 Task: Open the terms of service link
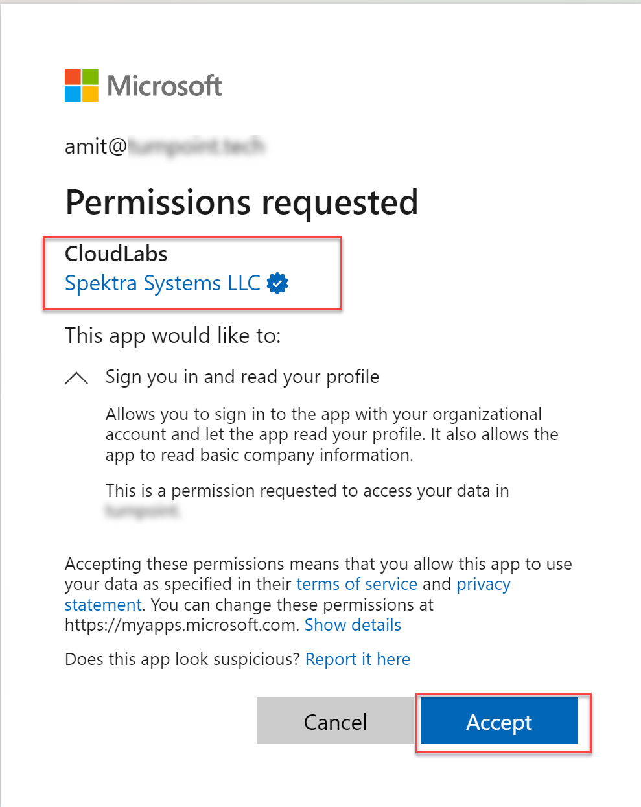tap(356, 584)
